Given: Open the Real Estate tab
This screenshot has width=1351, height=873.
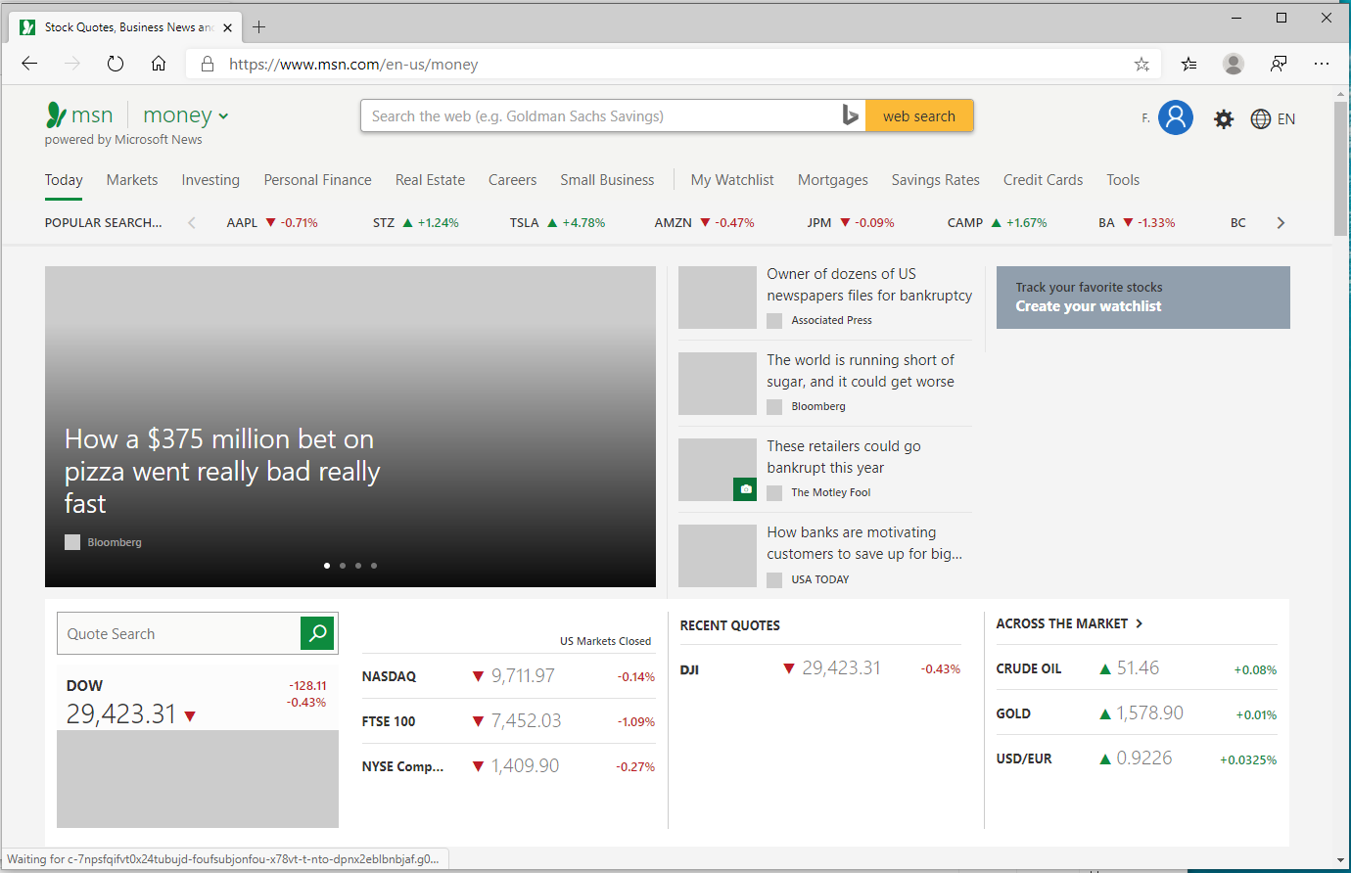Looking at the screenshot, I should tap(430, 180).
